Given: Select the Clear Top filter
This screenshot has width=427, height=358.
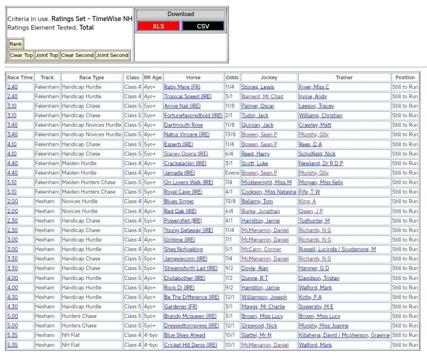Looking at the screenshot, I should 21,55.
